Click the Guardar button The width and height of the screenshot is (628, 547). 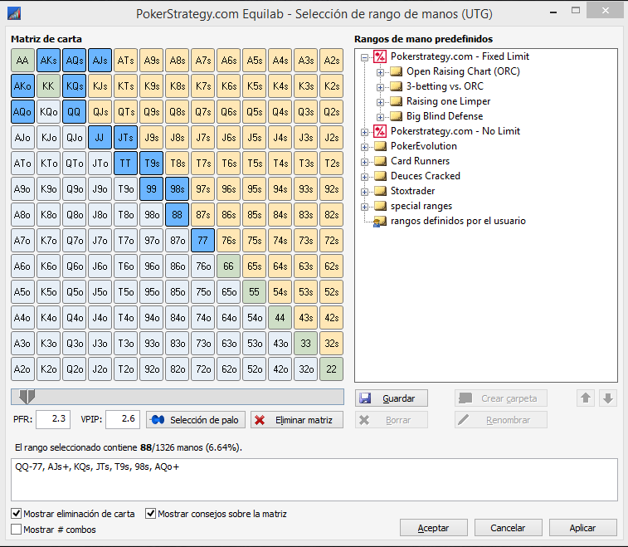coord(392,398)
